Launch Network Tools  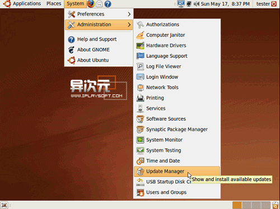[177, 87]
